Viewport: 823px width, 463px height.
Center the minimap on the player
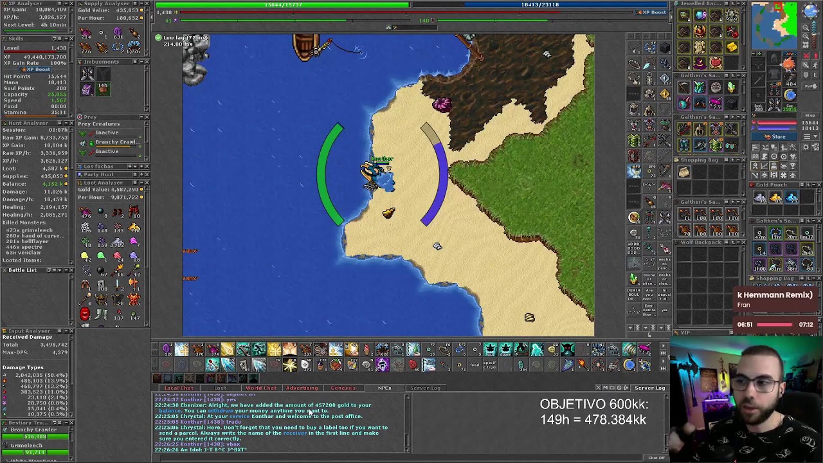806,44
